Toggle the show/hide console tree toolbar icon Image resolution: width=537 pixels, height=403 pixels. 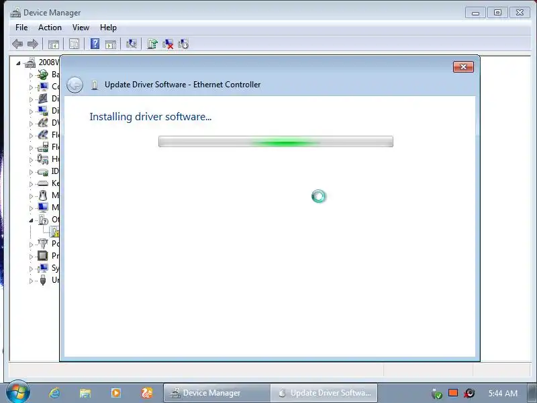click(x=54, y=44)
